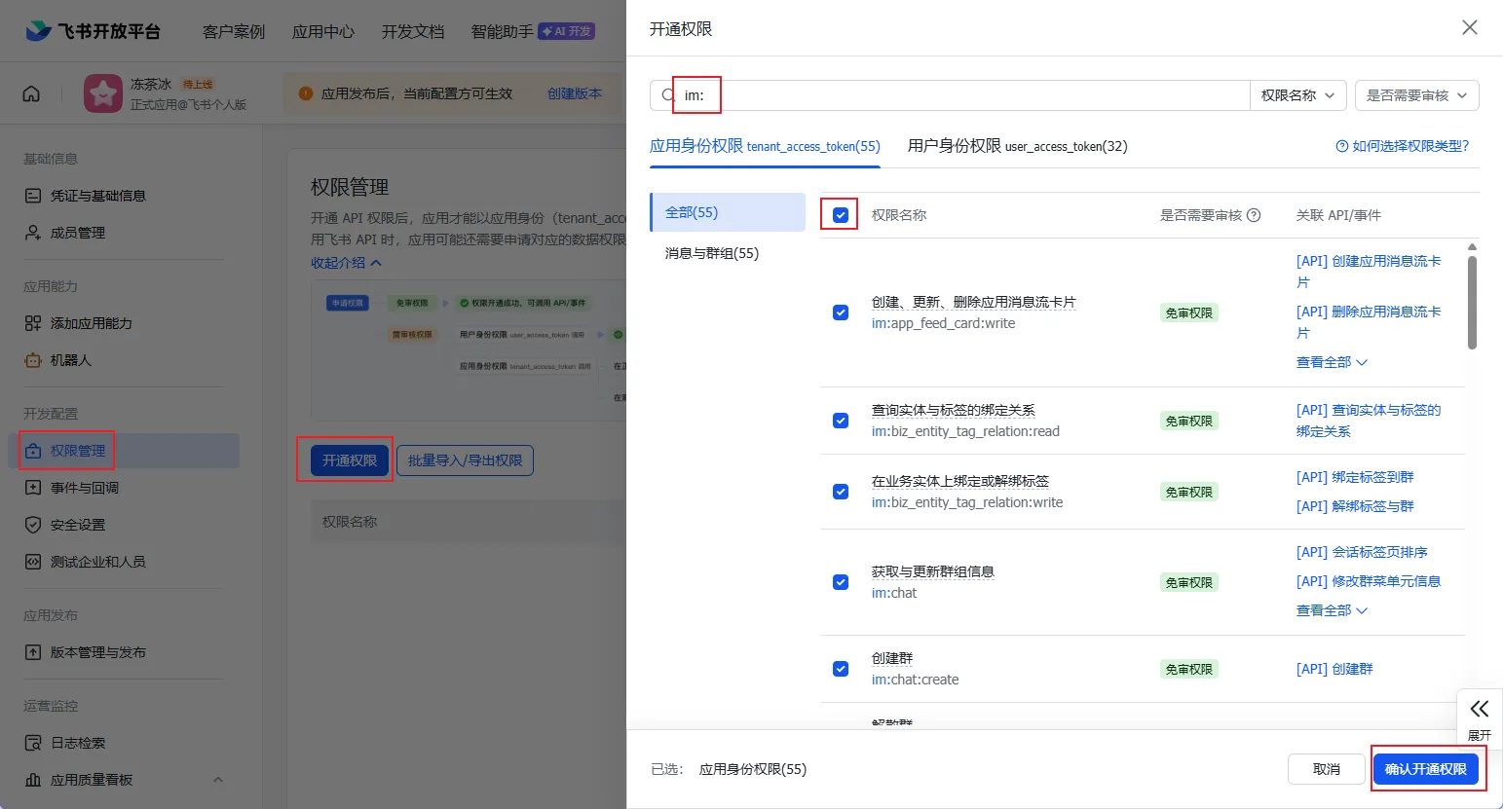The width and height of the screenshot is (1503, 809).
Task: Switch to the 用户身份权限 user_access_token tab
Action: tap(1017, 146)
